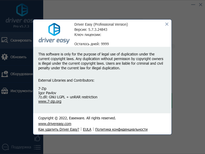Open Поддержка support label
The width and height of the screenshot is (205, 154).
[21, 147]
